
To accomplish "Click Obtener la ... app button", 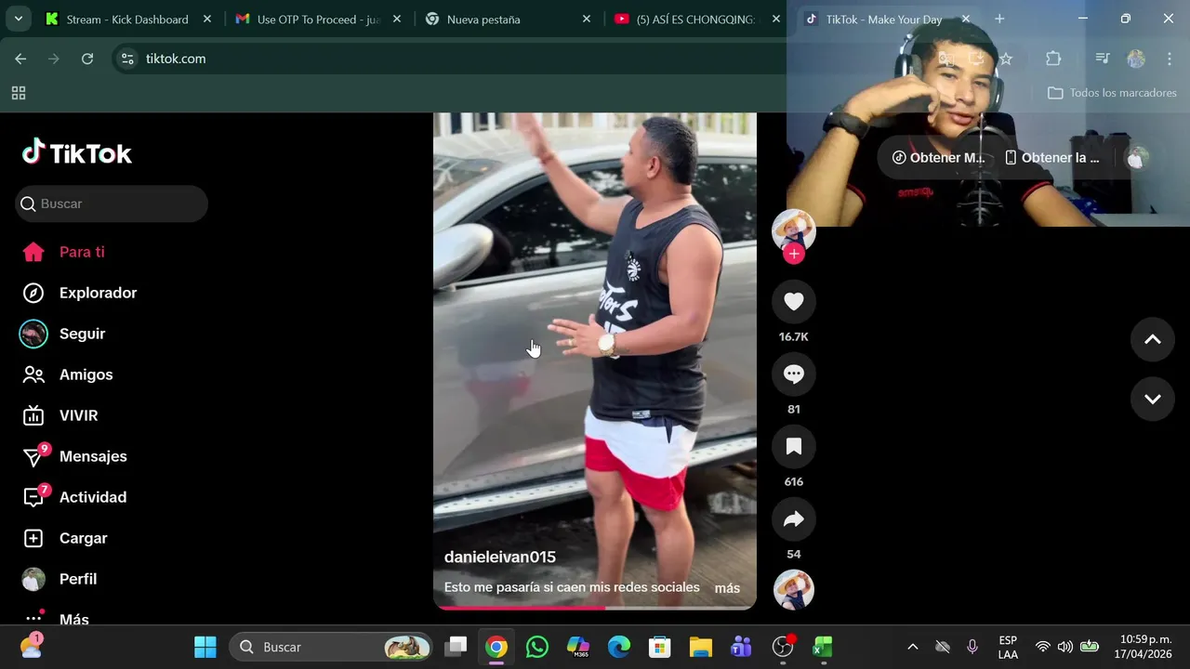I will pos(1051,158).
